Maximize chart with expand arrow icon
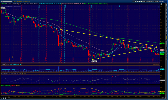 [x=161, y=4]
